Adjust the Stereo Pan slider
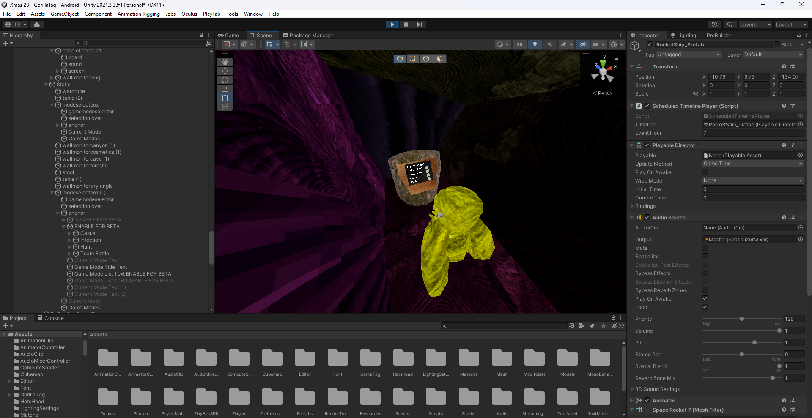The width and height of the screenshot is (812, 418). click(x=741, y=354)
